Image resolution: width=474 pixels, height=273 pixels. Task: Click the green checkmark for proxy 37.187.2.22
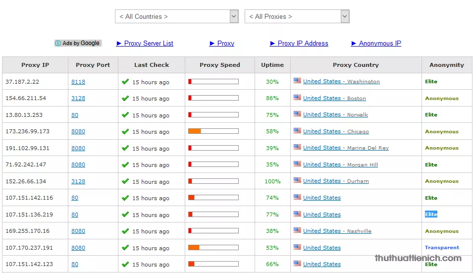tap(125, 82)
